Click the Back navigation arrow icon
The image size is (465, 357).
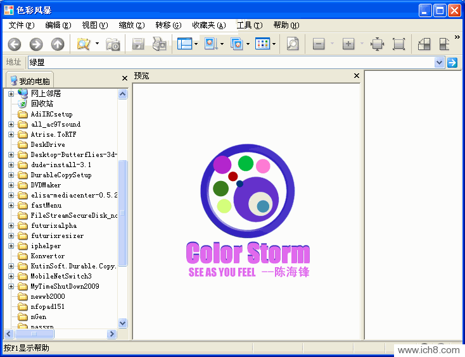(14, 44)
